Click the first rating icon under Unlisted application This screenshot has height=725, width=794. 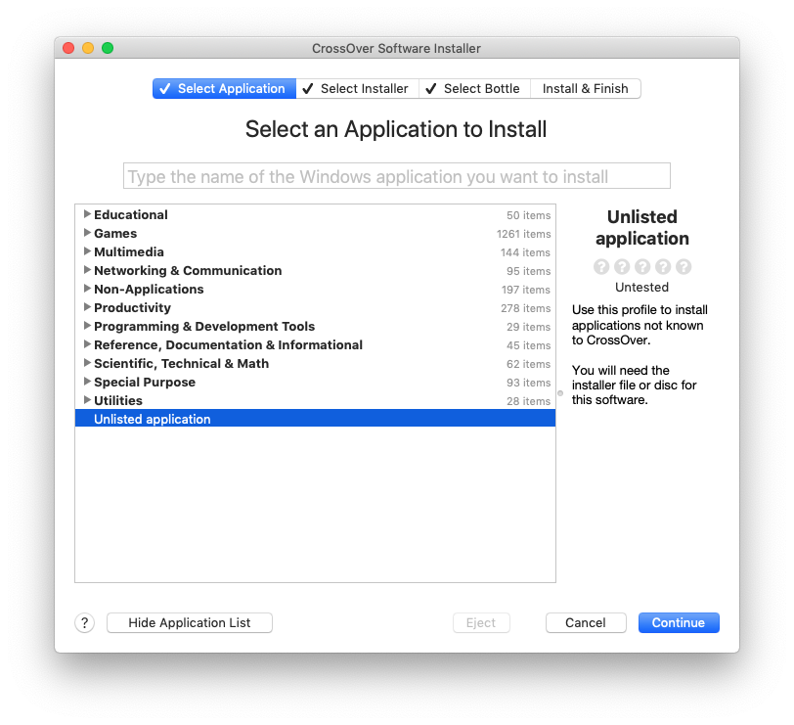pos(601,266)
